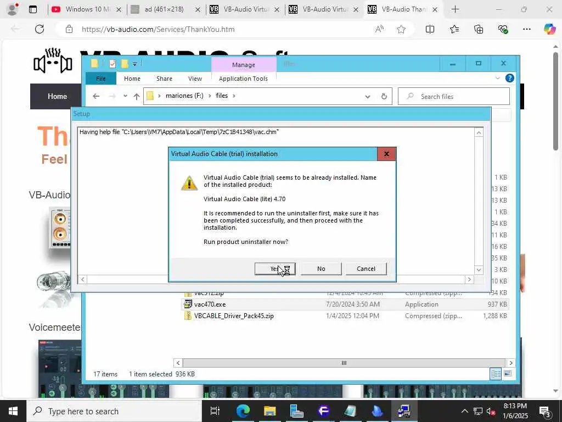The height and width of the screenshot is (422, 562).
Task: Switch to Windows 10 YouTube tab
Action: click(x=86, y=9)
